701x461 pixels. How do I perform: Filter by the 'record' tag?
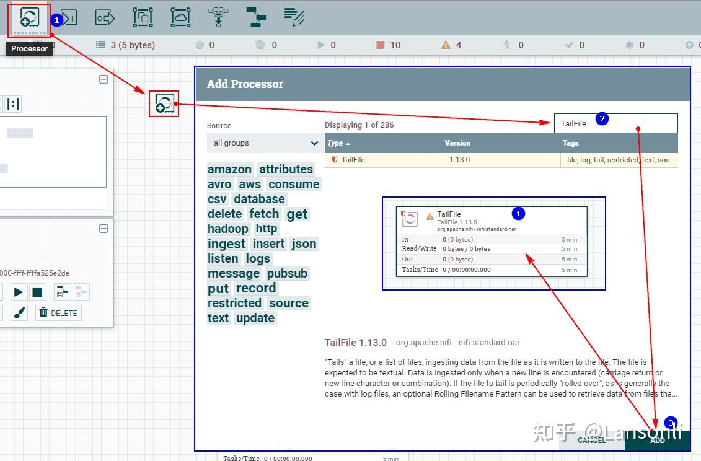256,288
